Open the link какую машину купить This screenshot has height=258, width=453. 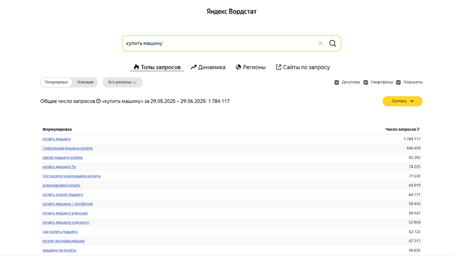[63, 157]
